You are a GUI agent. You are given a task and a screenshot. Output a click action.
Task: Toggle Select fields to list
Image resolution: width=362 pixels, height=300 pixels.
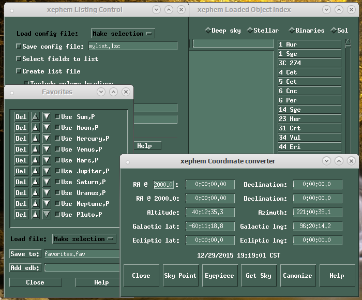pyautogui.click(x=19, y=58)
